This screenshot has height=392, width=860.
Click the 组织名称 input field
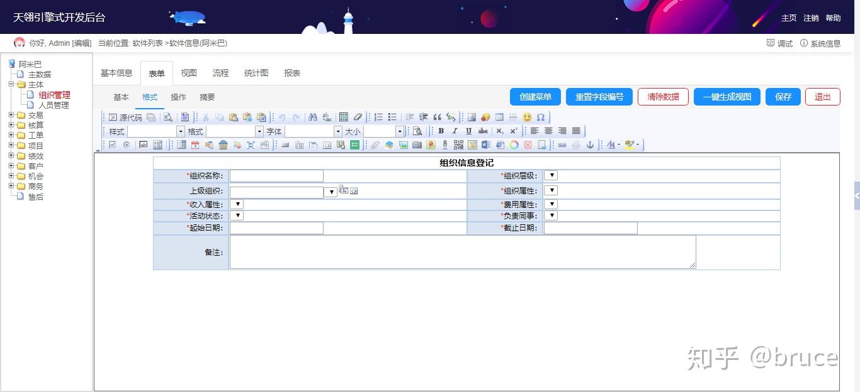pos(276,176)
